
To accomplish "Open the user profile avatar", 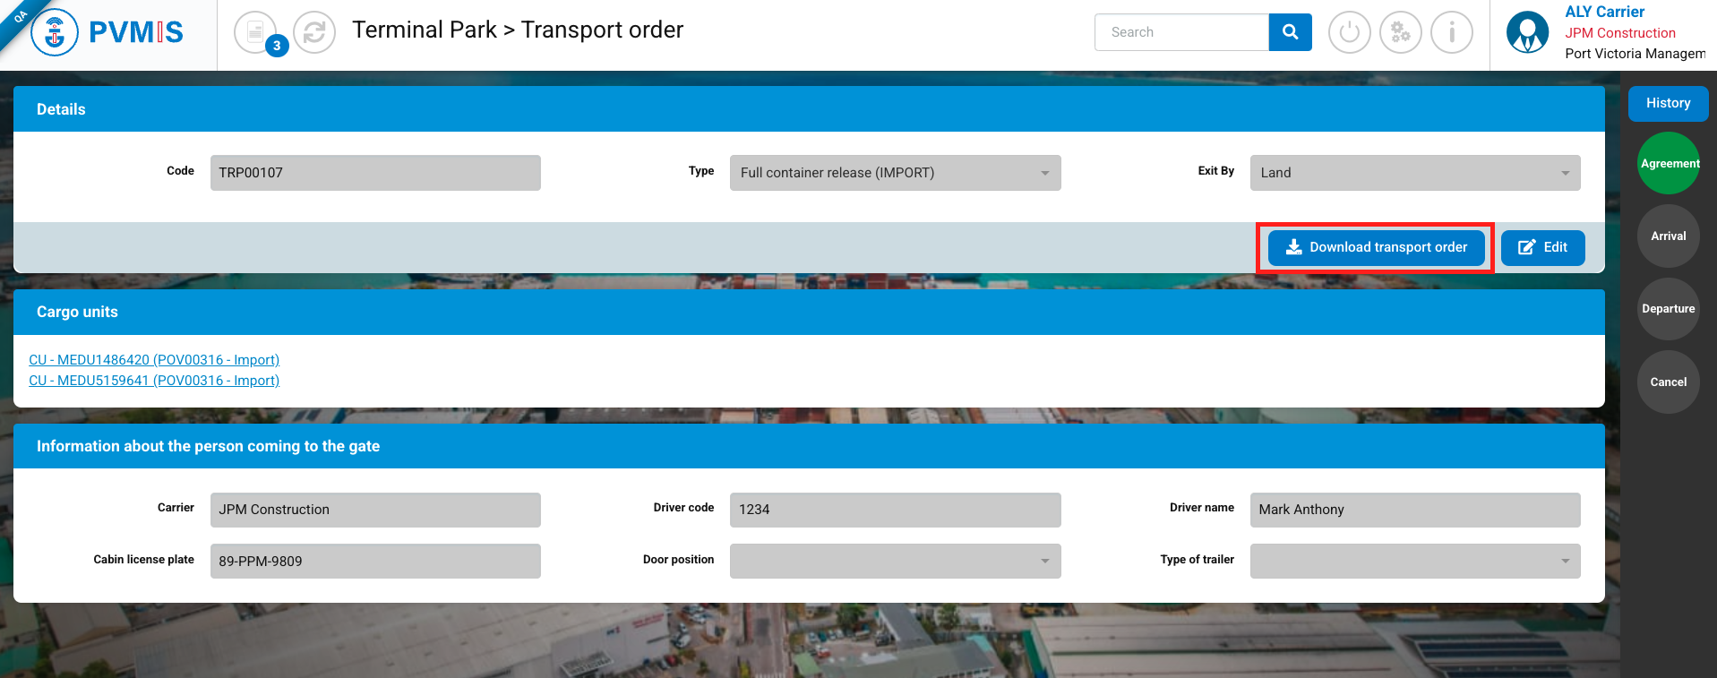I will (x=1527, y=33).
